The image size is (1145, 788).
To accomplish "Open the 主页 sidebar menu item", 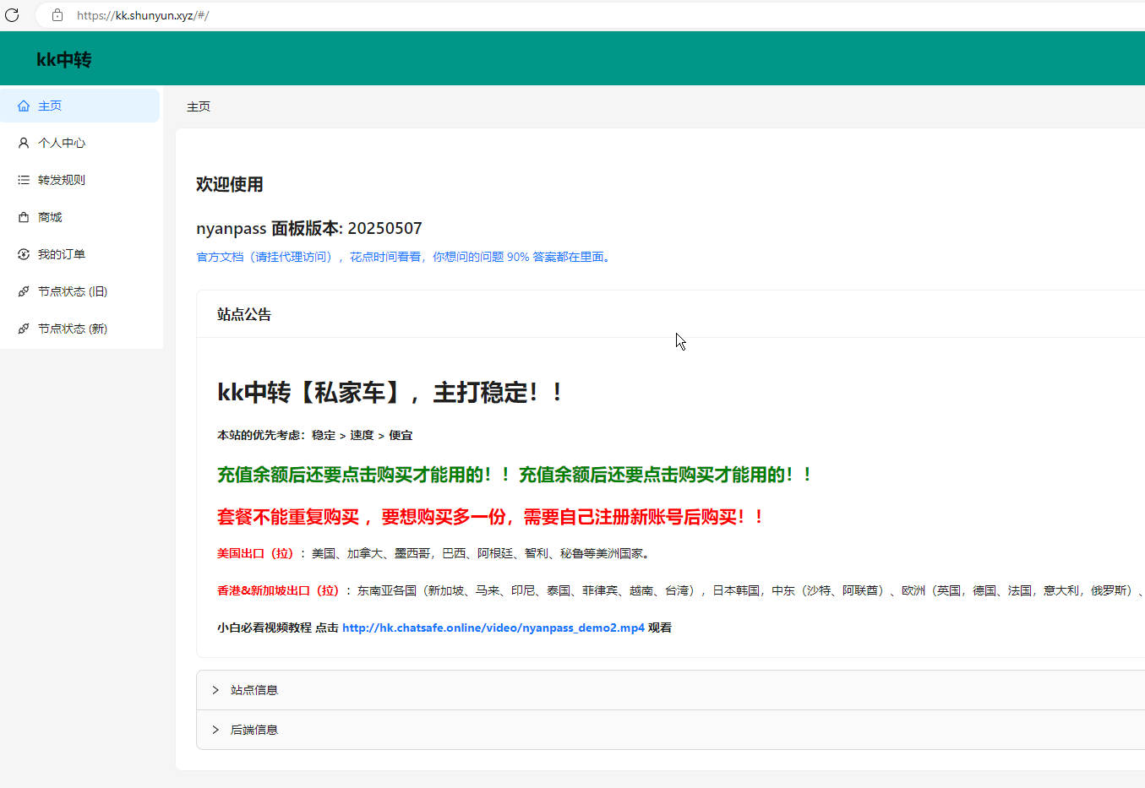I will [79, 106].
